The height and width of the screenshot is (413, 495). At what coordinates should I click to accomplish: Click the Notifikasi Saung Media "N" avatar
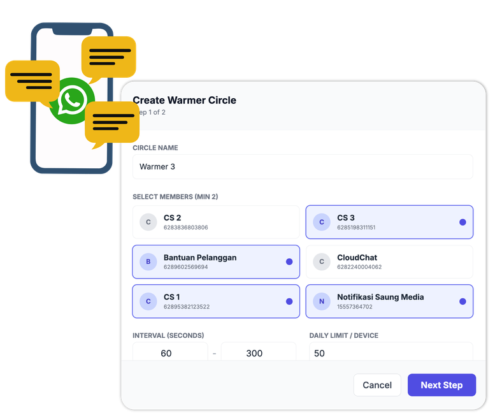tap(322, 301)
